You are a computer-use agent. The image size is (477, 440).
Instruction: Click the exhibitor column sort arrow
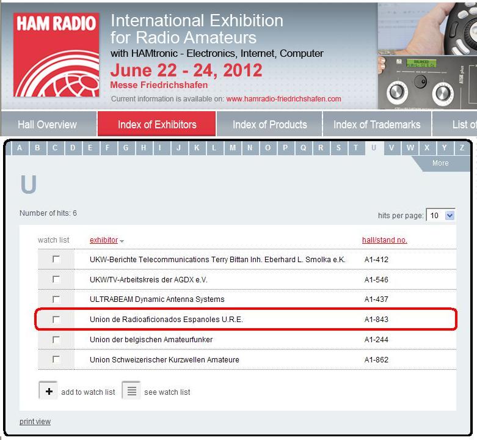122,241
